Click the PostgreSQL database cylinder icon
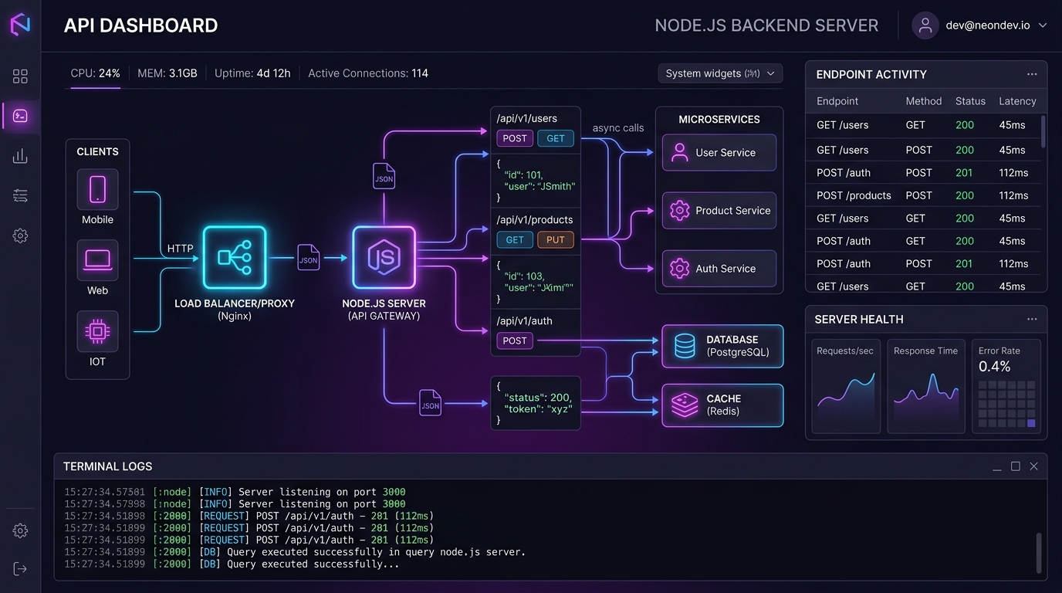Viewport: 1062px width, 593px height. click(685, 346)
